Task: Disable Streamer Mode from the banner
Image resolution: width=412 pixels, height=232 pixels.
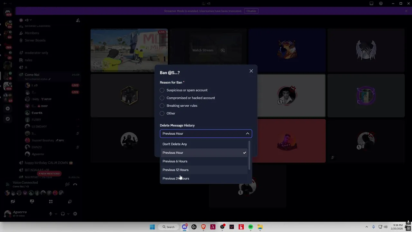Action: (251, 11)
